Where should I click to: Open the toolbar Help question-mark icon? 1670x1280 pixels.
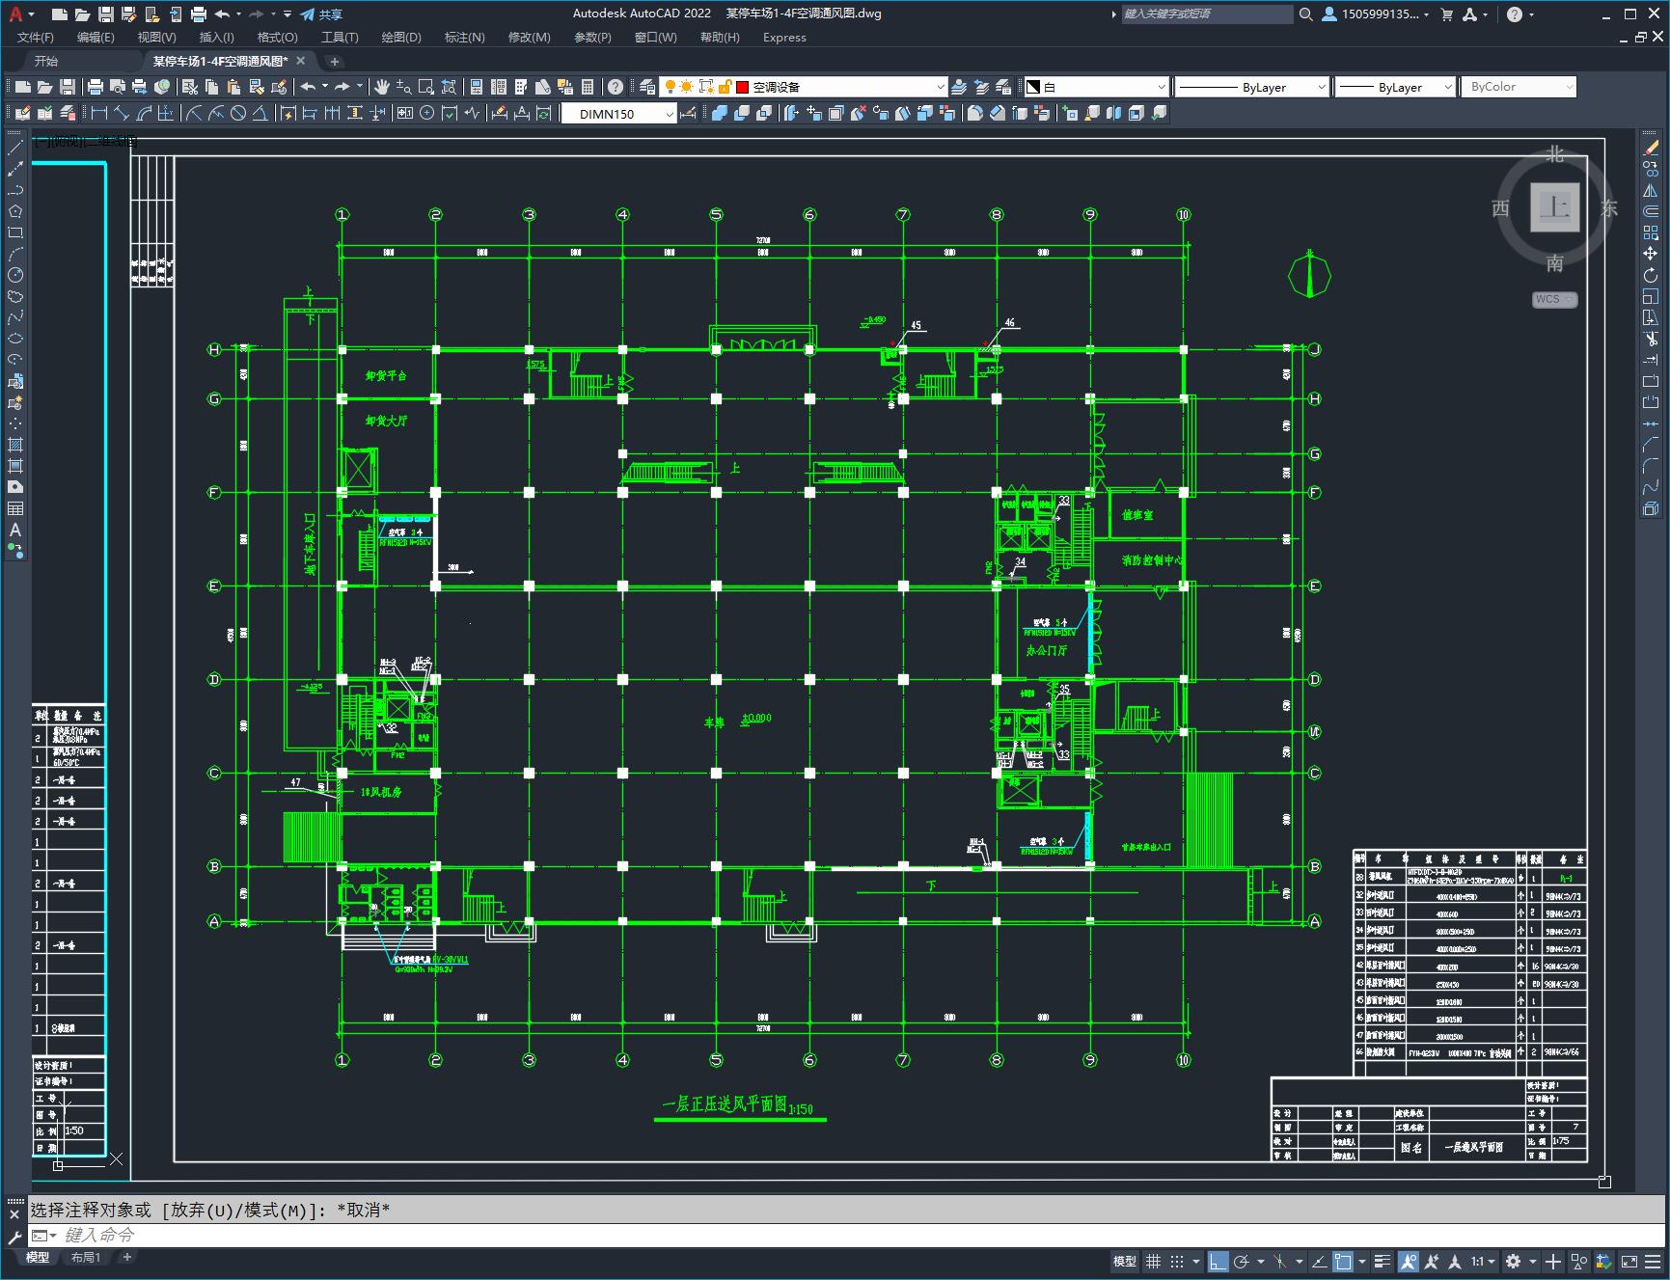pyautogui.click(x=616, y=87)
